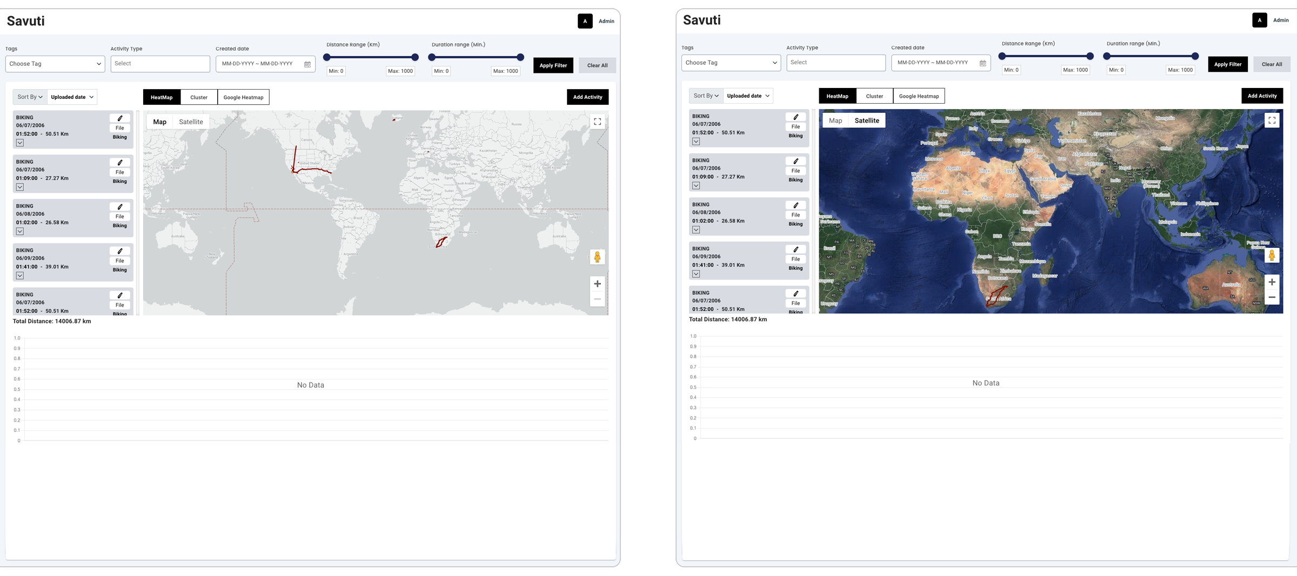The height and width of the screenshot is (576, 1297).
Task: Click Activity Type Select field in right window
Action: (835, 63)
